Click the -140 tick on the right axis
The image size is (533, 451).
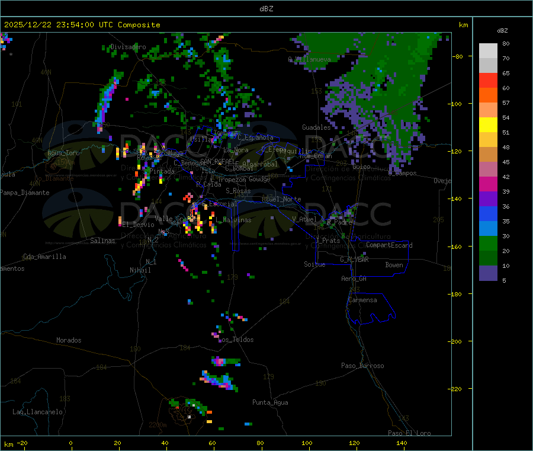pos(456,199)
